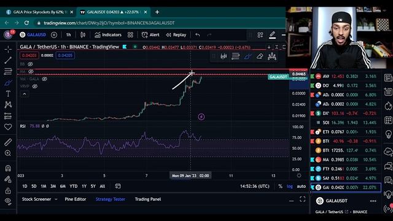
Task: Toggle visibility of BB indicator
Action: point(30,64)
